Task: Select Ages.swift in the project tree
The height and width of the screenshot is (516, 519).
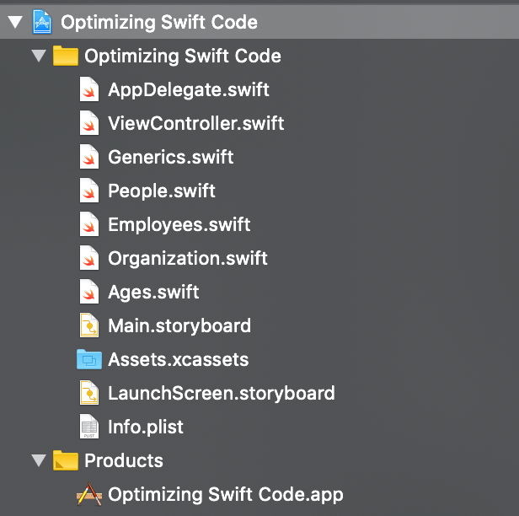Action: click(x=153, y=292)
